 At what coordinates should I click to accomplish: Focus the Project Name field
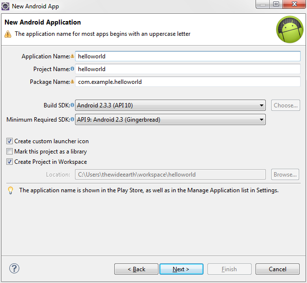(x=188, y=69)
